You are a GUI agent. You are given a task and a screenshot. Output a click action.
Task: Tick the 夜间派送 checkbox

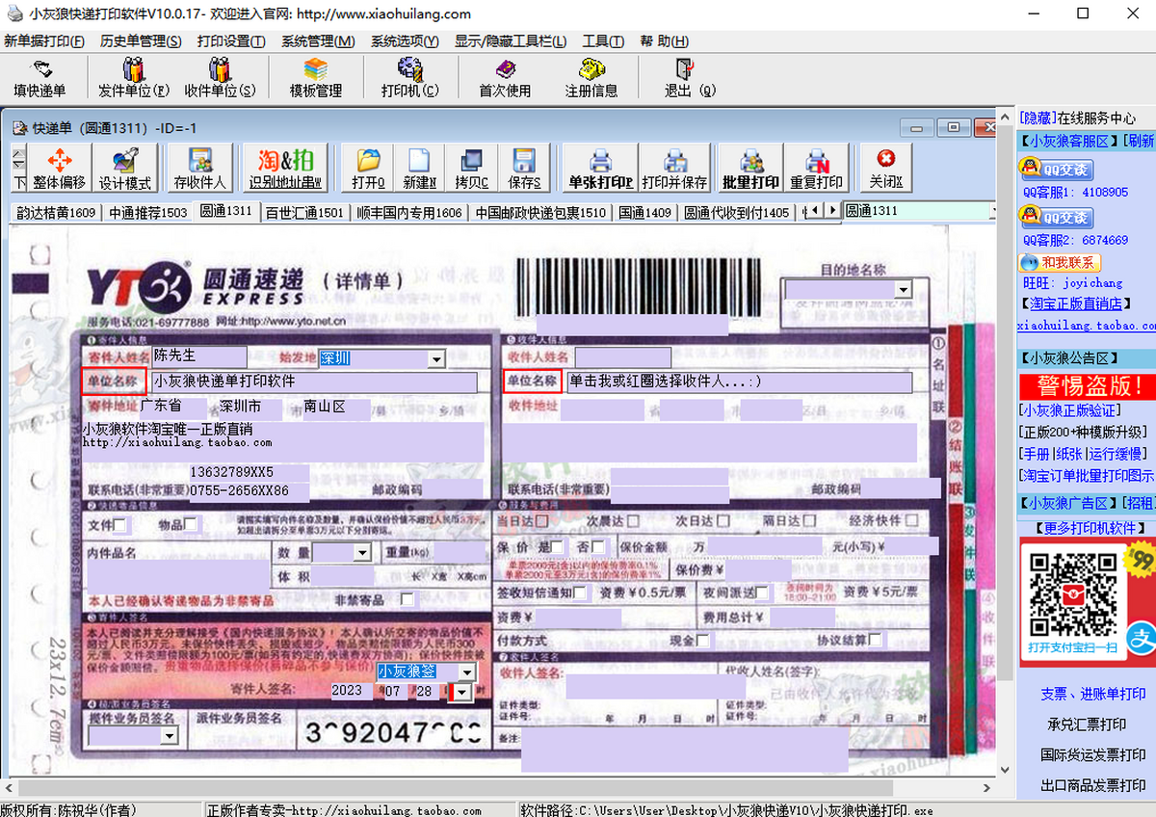pos(762,593)
